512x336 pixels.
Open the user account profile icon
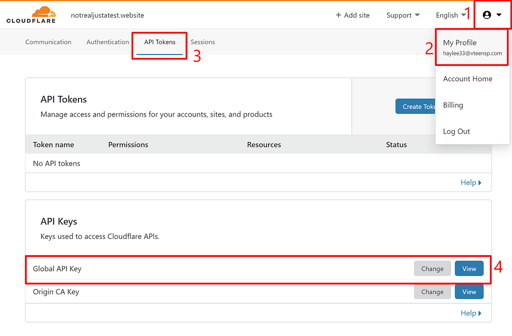tap(486, 14)
